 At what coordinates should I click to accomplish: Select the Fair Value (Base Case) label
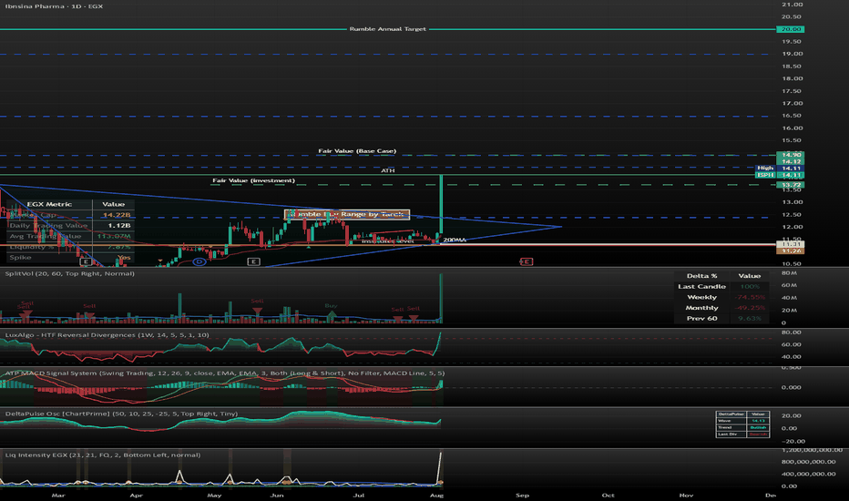pyautogui.click(x=357, y=151)
